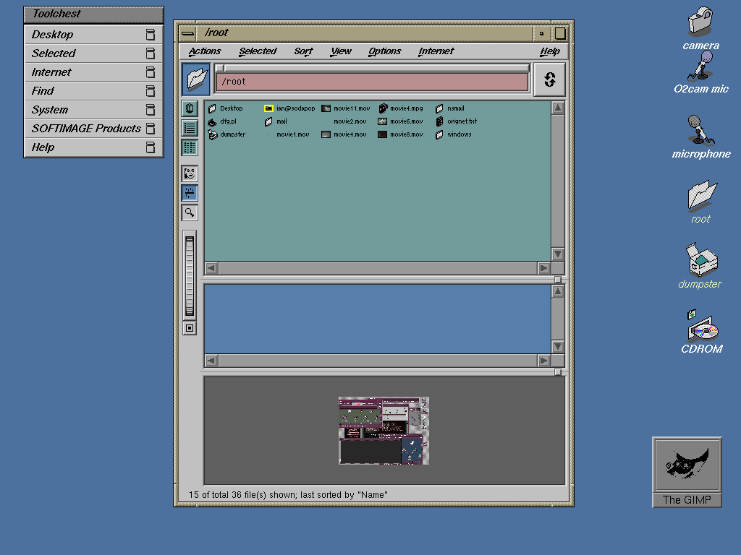The width and height of the screenshot is (741, 555).
Task: Click the open folder icon beside path field
Action: (x=196, y=79)
